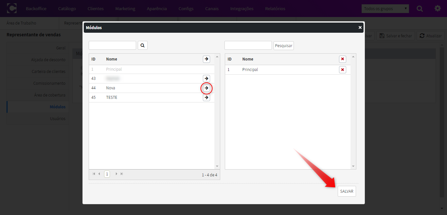Open the Aparência menu
This screenshot has width=447, height=215.
tap(157, 9)
